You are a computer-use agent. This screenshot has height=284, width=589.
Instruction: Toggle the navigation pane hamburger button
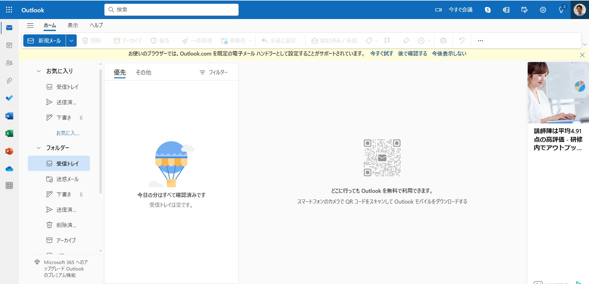[30, 25]
